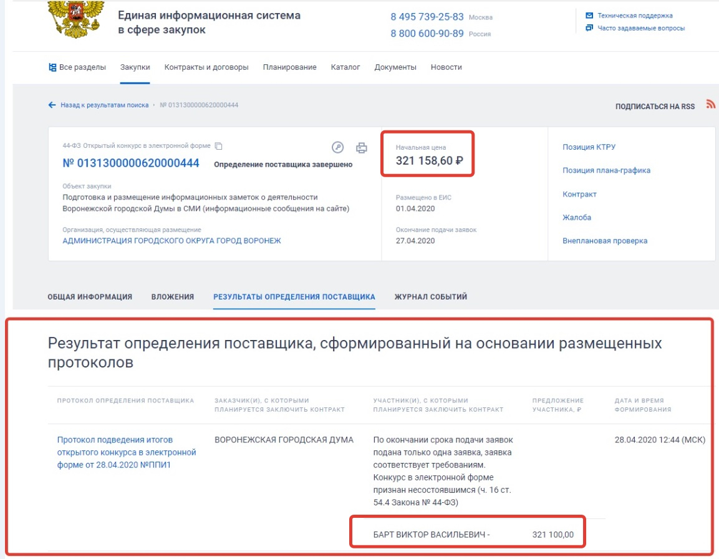Copy the procurement type using the copy icon
The image size is (719, 559).
point(219,146)
